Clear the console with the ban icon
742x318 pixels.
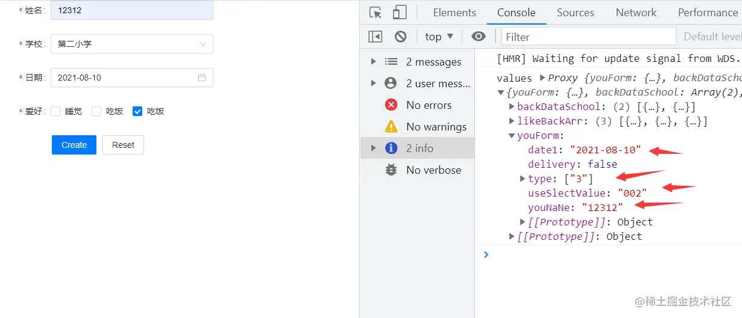click(x=401, y=37)
